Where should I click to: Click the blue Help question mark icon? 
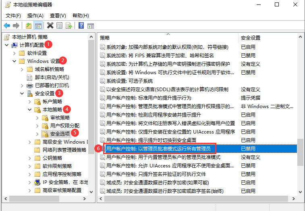81,25
